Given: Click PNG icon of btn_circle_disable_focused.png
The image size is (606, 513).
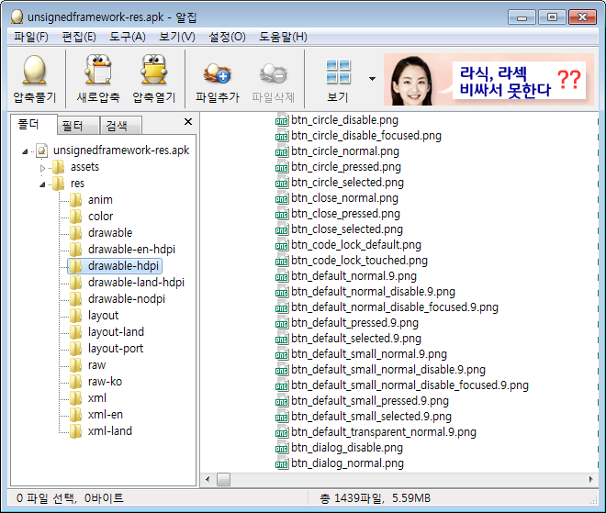Looking at the screenshot, I should tap(282, 136).
